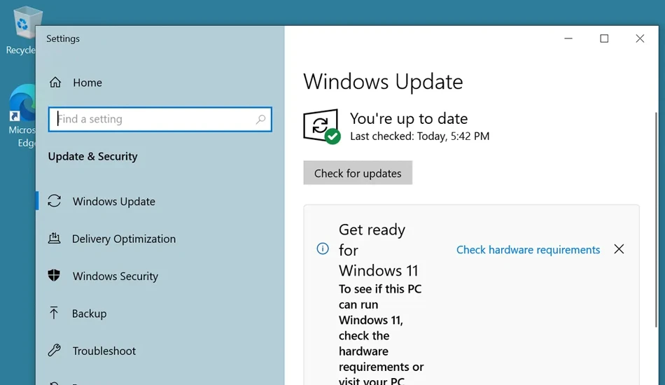This screenshot has height=385, width=665.
Task: Click the Settings window title text
Action: coord(63,38)
